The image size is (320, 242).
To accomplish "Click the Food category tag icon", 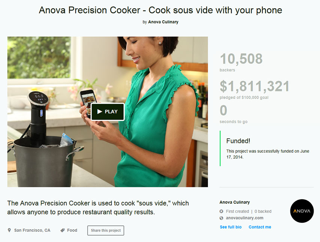I will coord(63,230).
